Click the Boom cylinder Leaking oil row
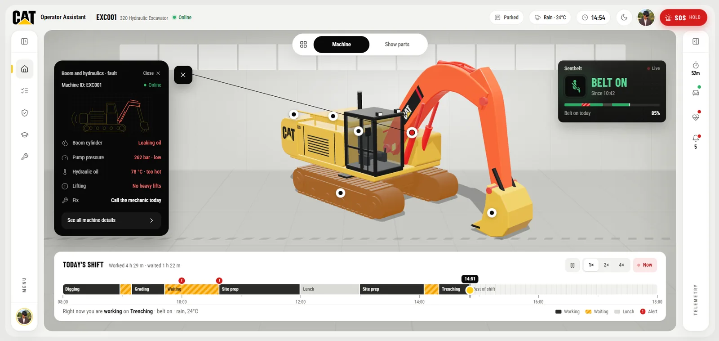Image resolution: width=719 pixels, height=341 pixels. 111,143
